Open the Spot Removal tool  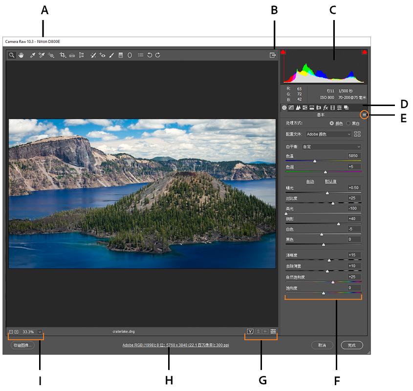pos(94,55)
